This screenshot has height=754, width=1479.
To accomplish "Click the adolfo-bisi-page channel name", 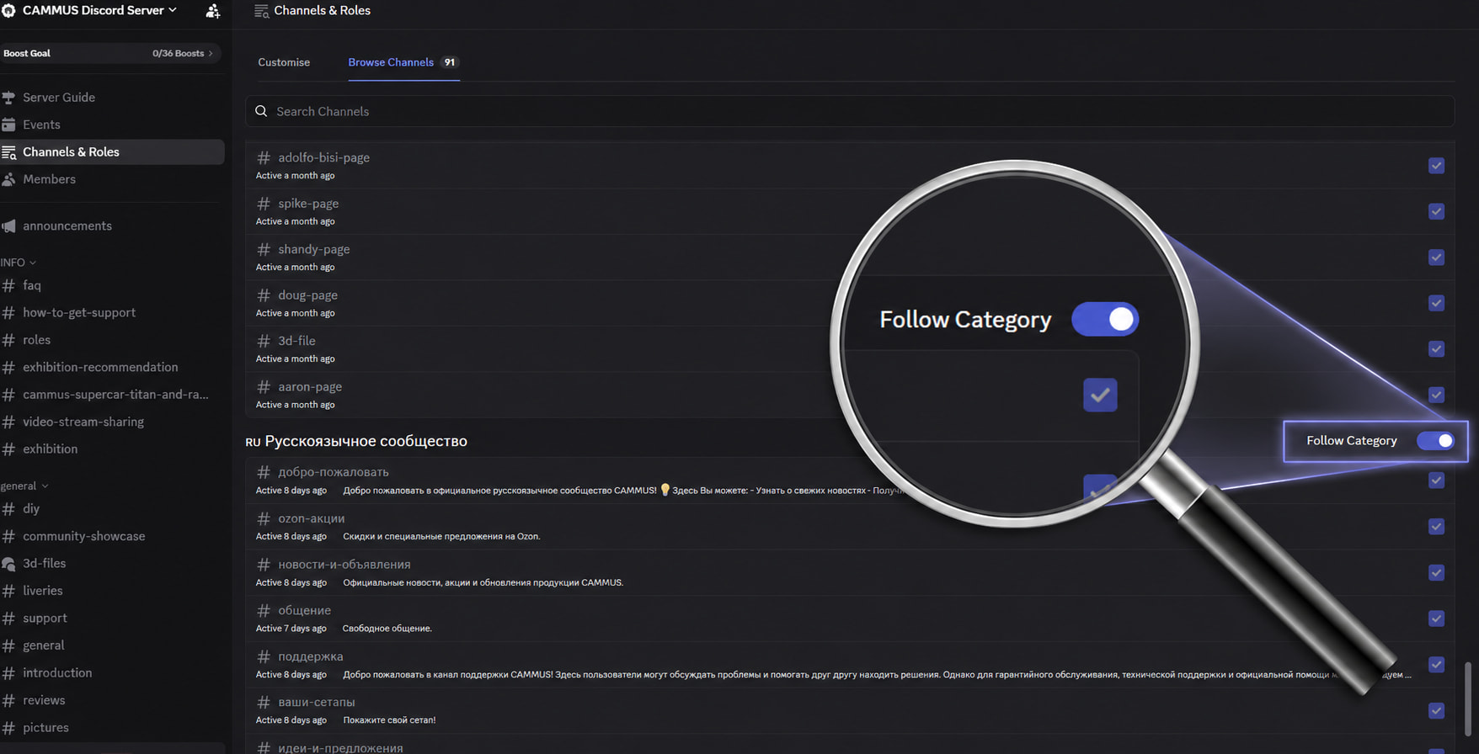I will click(323, 157).
